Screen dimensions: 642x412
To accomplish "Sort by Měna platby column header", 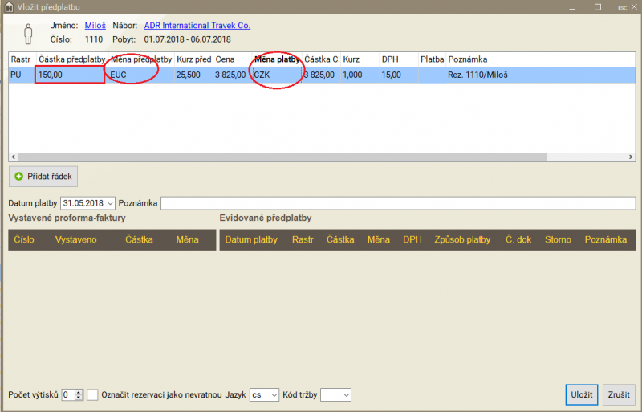I will [x=276, y=59].
